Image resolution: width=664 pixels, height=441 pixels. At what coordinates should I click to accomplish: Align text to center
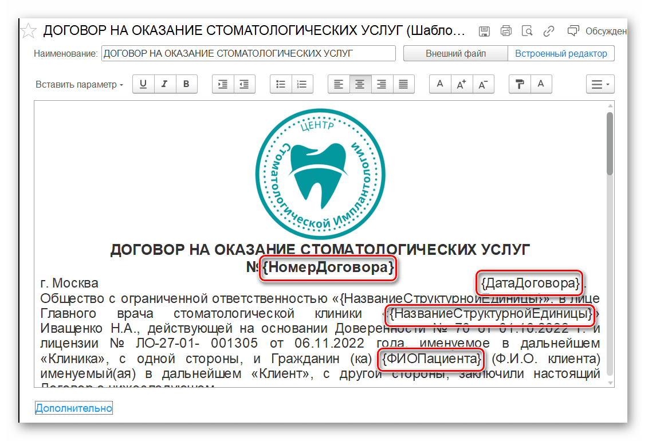tap(360, 84)
